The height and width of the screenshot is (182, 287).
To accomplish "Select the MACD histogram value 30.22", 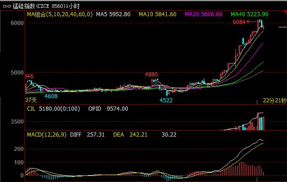I will click(169, 135).
